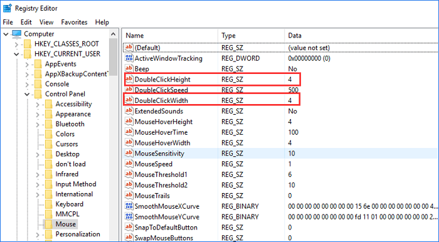
Task: Click the DoubleClickSpeed data value 500
Action: click(294, 90)
